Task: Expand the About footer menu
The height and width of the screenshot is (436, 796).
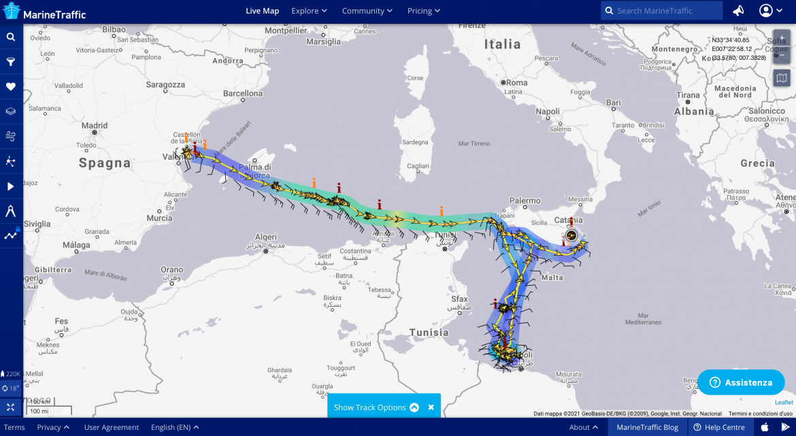Action: point(583,427)
